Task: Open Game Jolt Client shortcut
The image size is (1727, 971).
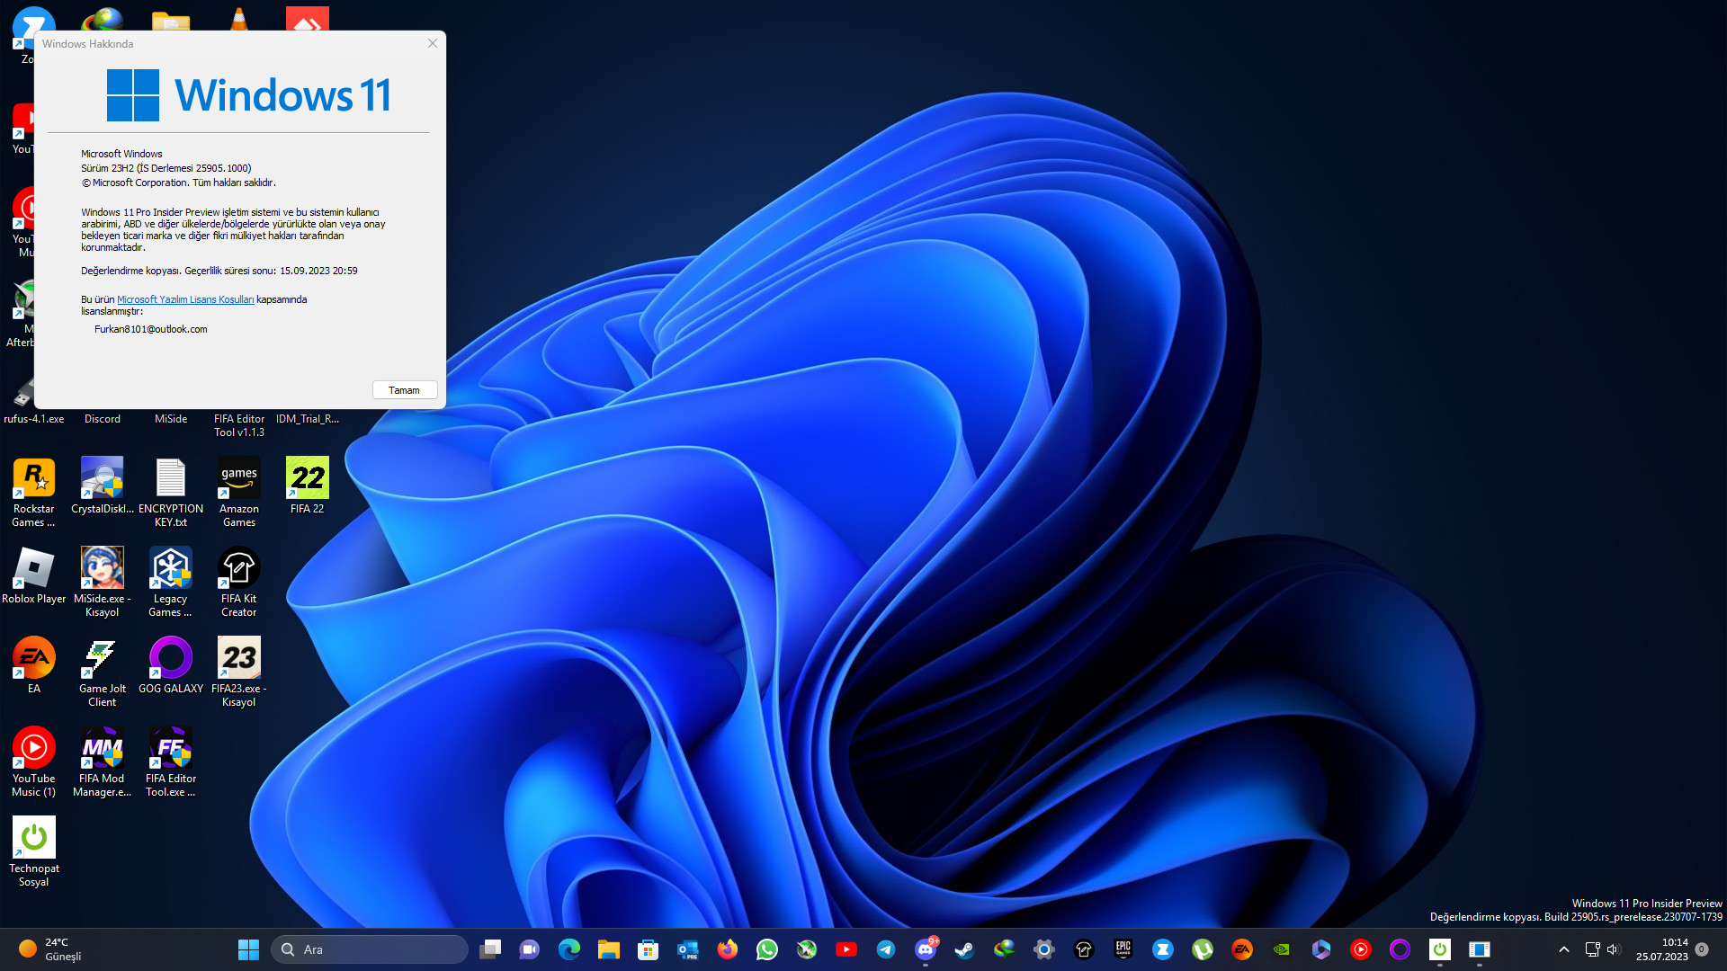Action: (x=102, y=659)
